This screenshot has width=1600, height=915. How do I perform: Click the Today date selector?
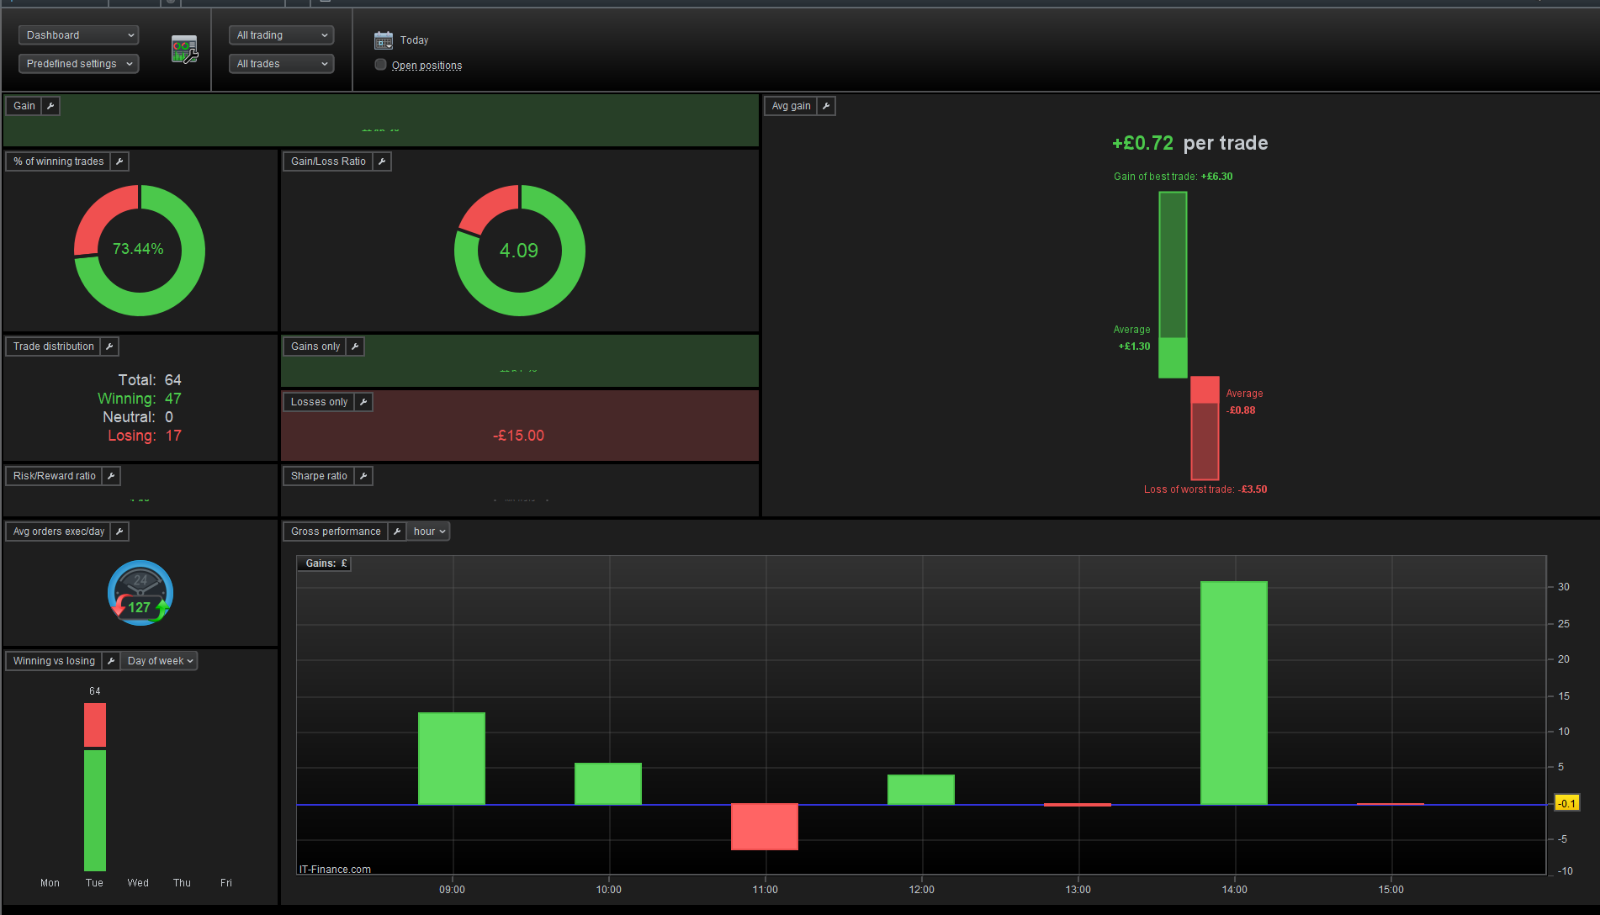click(x=414, y=40)
